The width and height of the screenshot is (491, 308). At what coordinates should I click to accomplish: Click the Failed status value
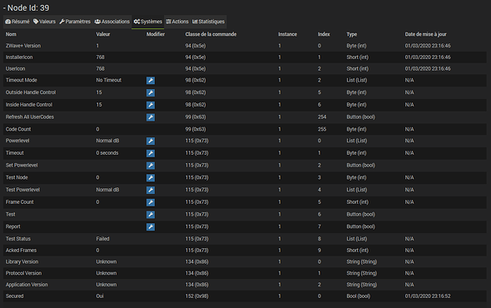(102, 239)
